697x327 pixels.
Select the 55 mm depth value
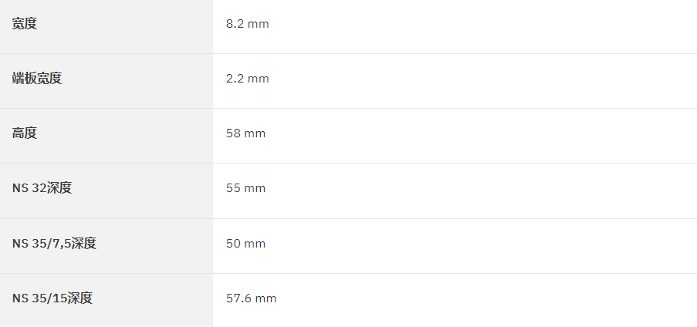(x=245, y=188)
